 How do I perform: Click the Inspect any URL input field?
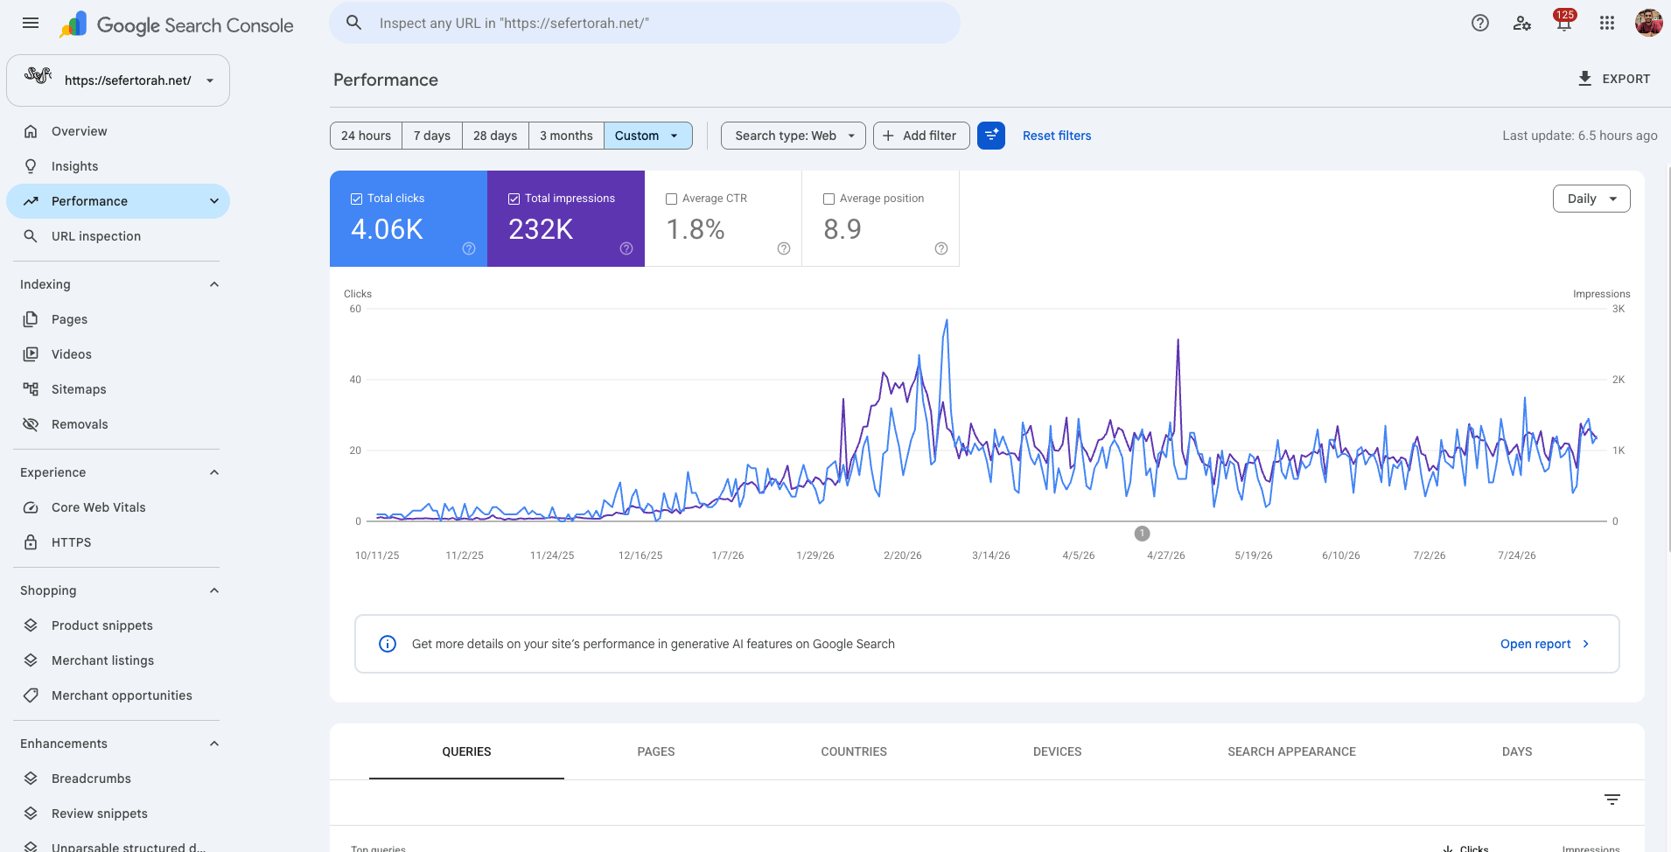click(x=645, y=23)
